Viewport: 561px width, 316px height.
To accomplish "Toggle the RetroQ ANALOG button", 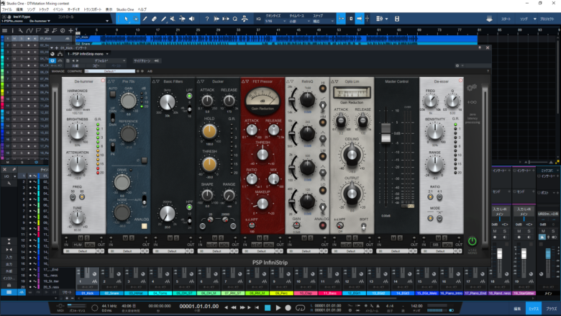I will (323, 226).
